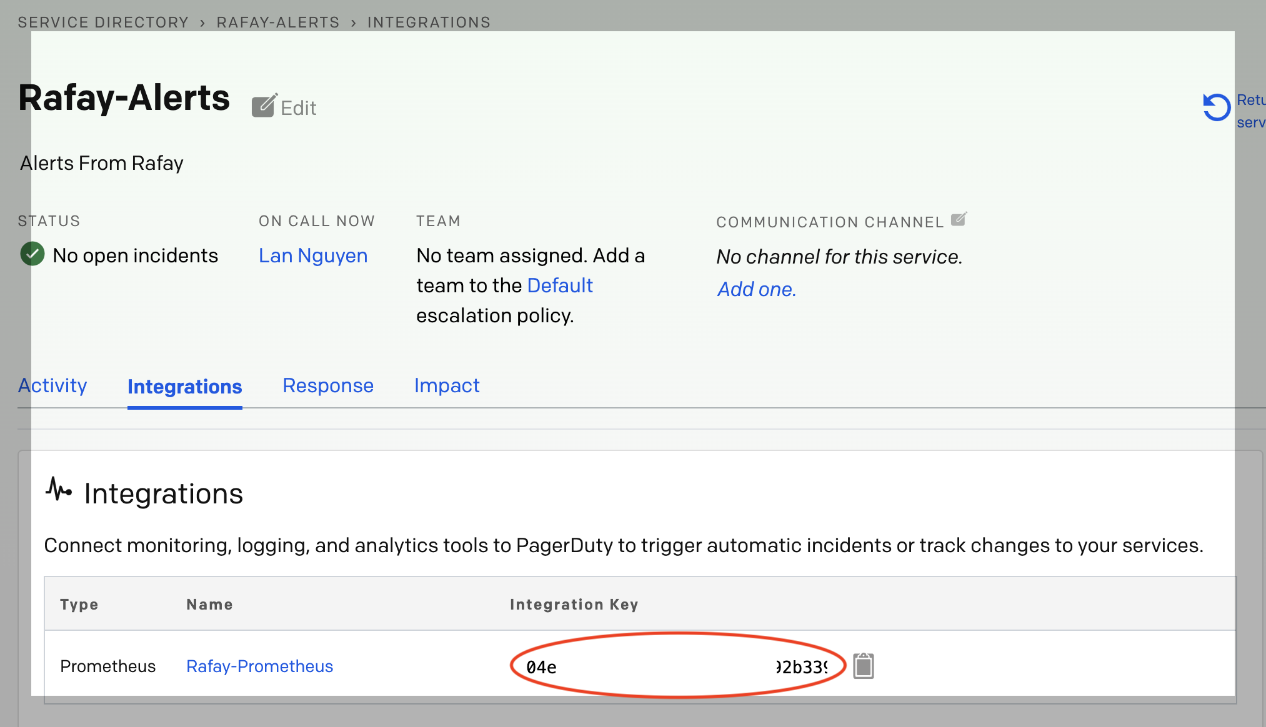Image resolution: width=1266 pixels, height=727 pixels.
Task: Click the circular return arrow icon
Action: 1217,107
